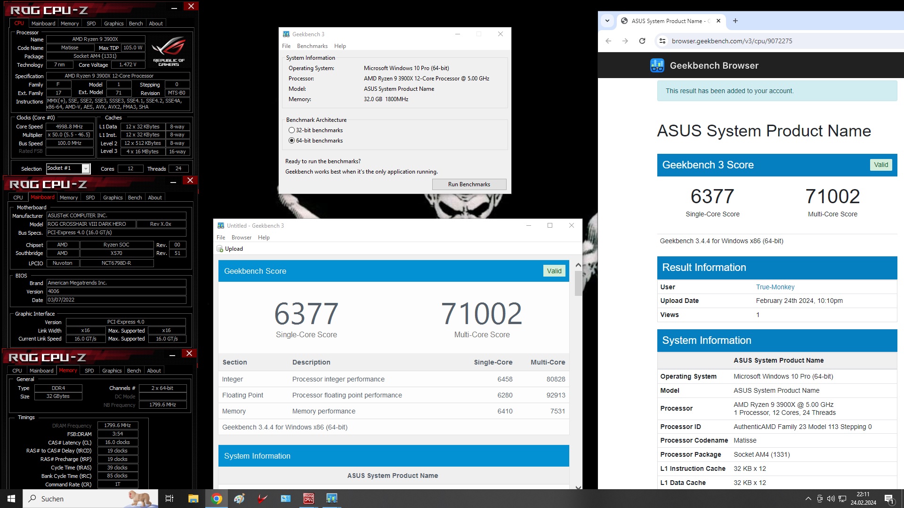Click the ROG CROSSHAIR VIII DARK HERO model field
Viewport: 904px width, 508px height.
pyautogui.click(x=90, y=224)
